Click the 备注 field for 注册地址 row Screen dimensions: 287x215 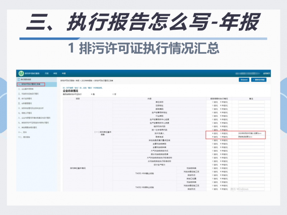click(251, 105)
